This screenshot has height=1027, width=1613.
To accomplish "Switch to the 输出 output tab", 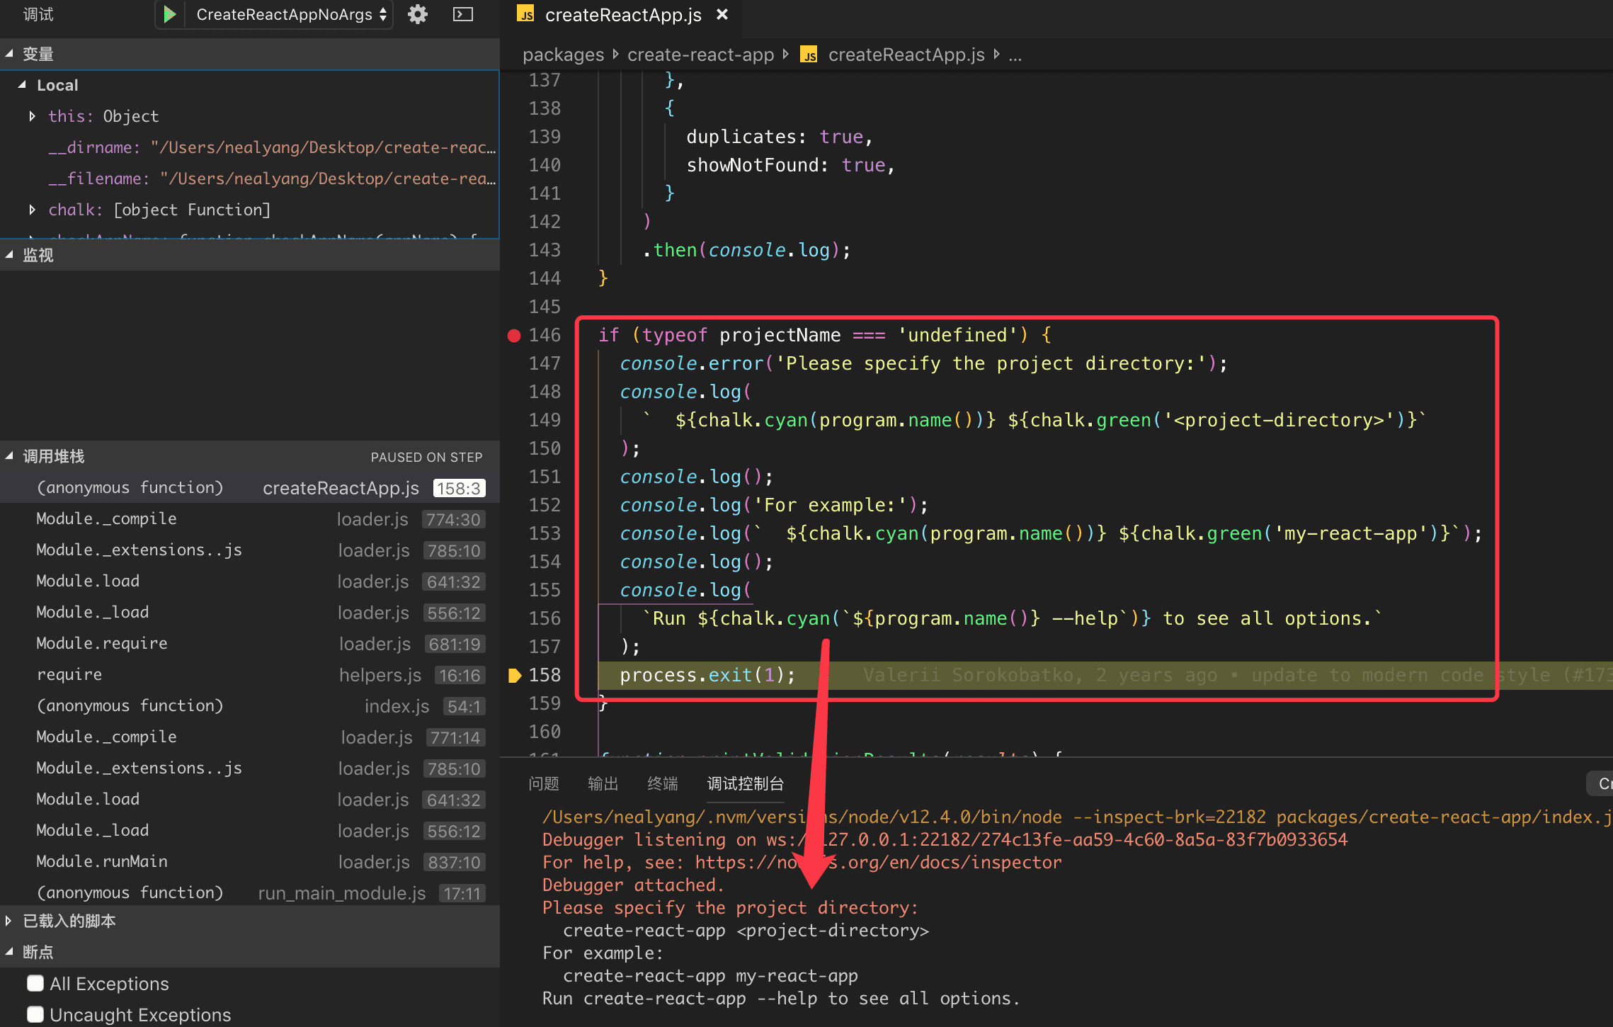I will (x=603, y=783).
